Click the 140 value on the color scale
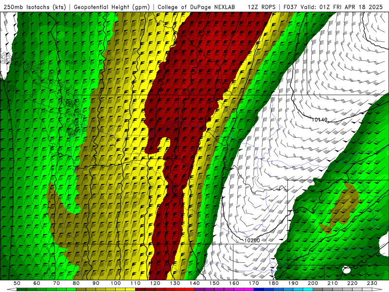The image size is (389, 292). 194,283
